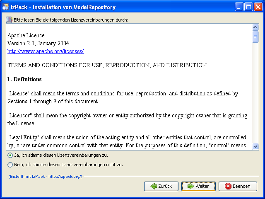This screenshot has height=199, width=265.
Task: Click the paragraph beginning '"Legal Entity" shall mean'
Action: point(127,141)
